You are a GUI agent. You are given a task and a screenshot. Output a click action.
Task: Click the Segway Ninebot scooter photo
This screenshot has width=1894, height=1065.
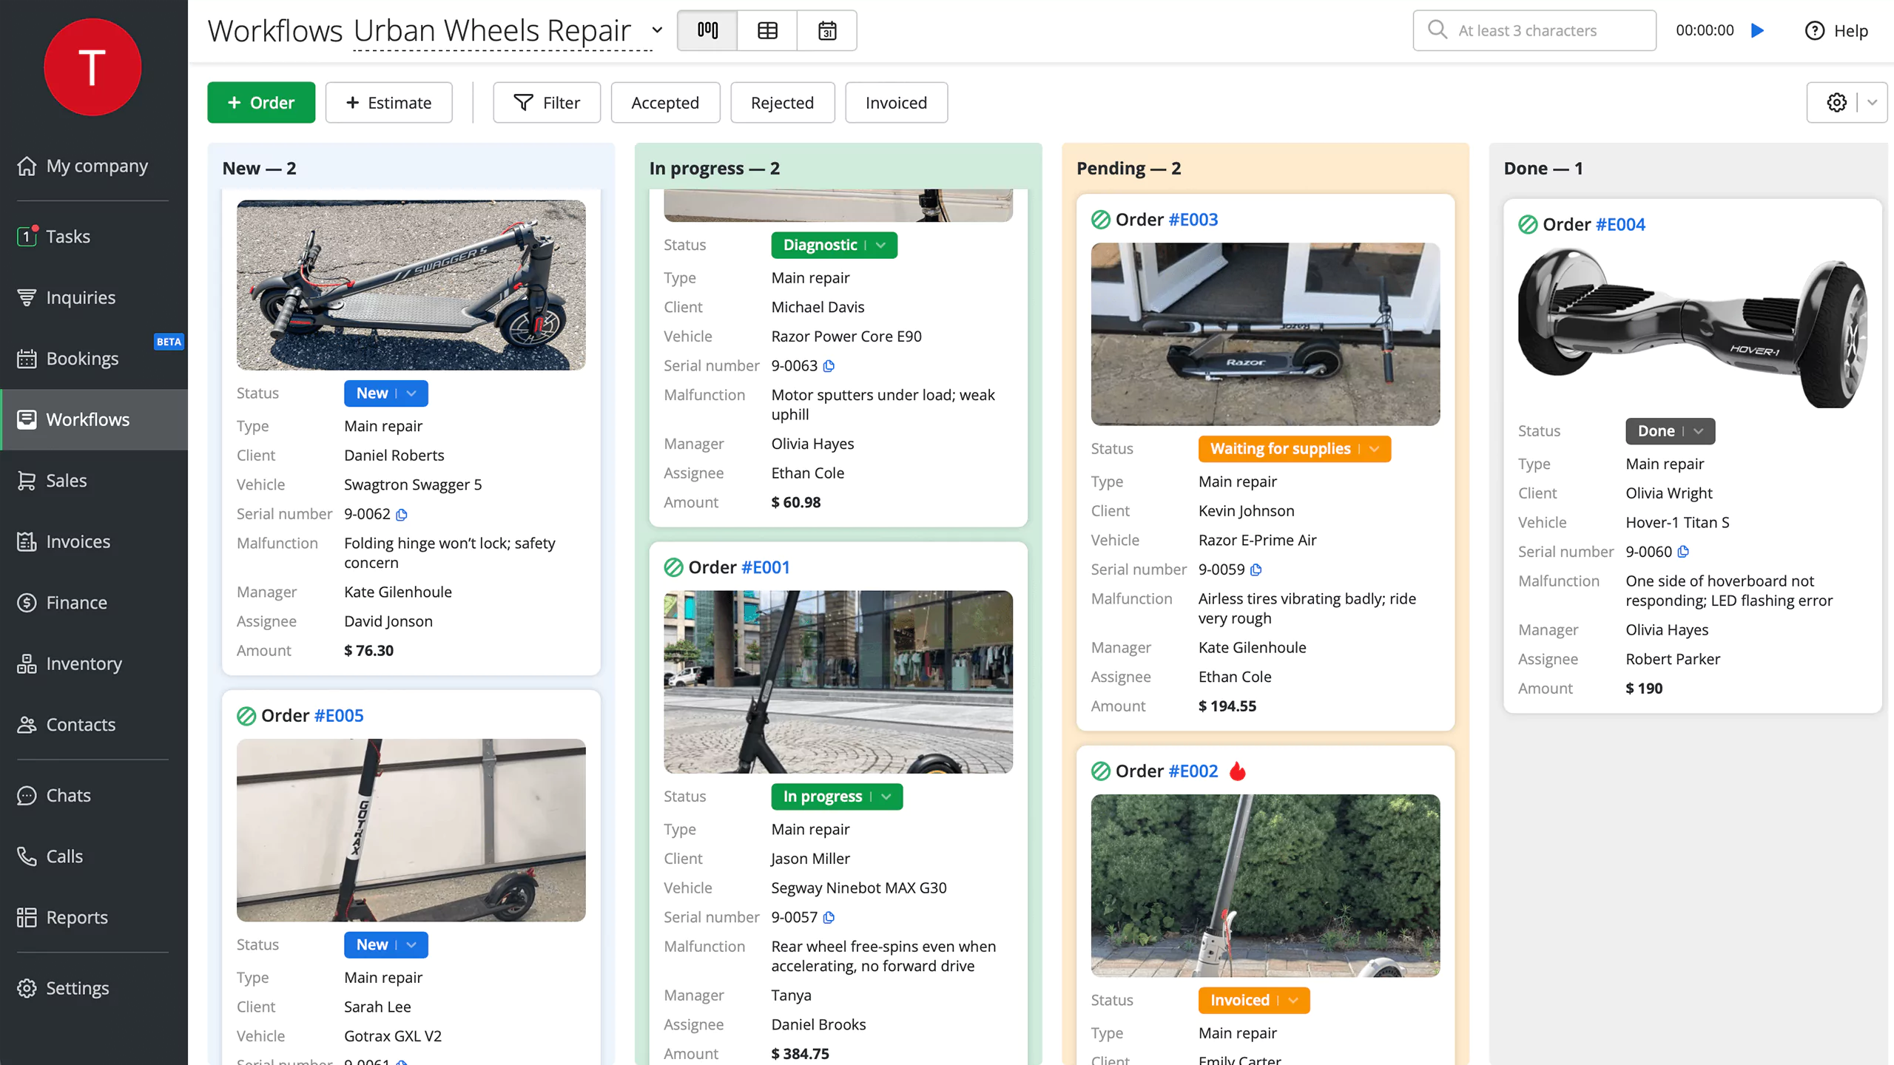[838, 682]
